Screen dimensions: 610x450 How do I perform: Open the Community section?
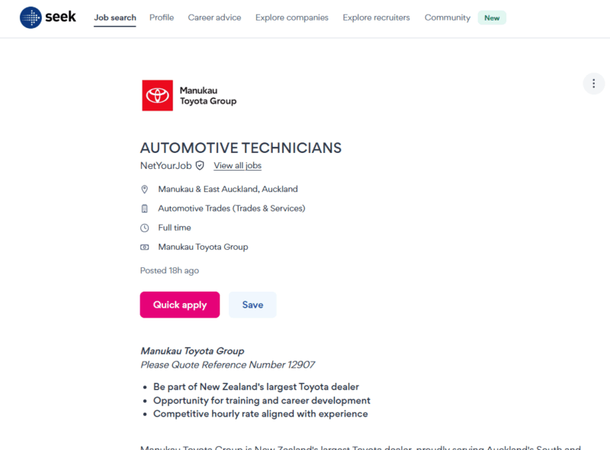click(448, 18)
